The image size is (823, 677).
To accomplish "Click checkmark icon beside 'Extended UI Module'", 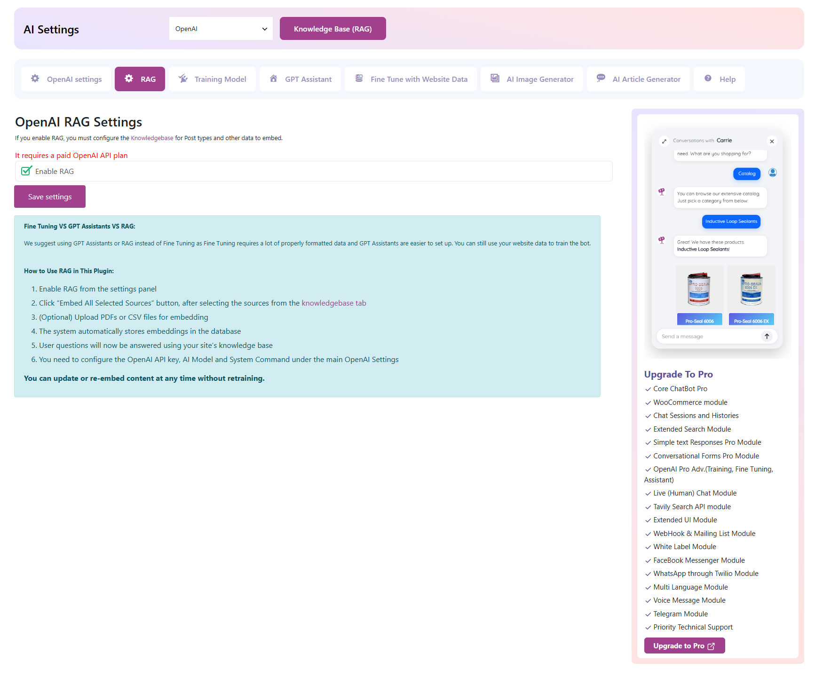I will pos(648,520).
